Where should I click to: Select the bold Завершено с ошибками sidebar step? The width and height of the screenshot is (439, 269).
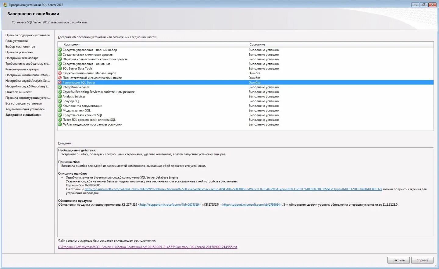click(x=23, y=115)
